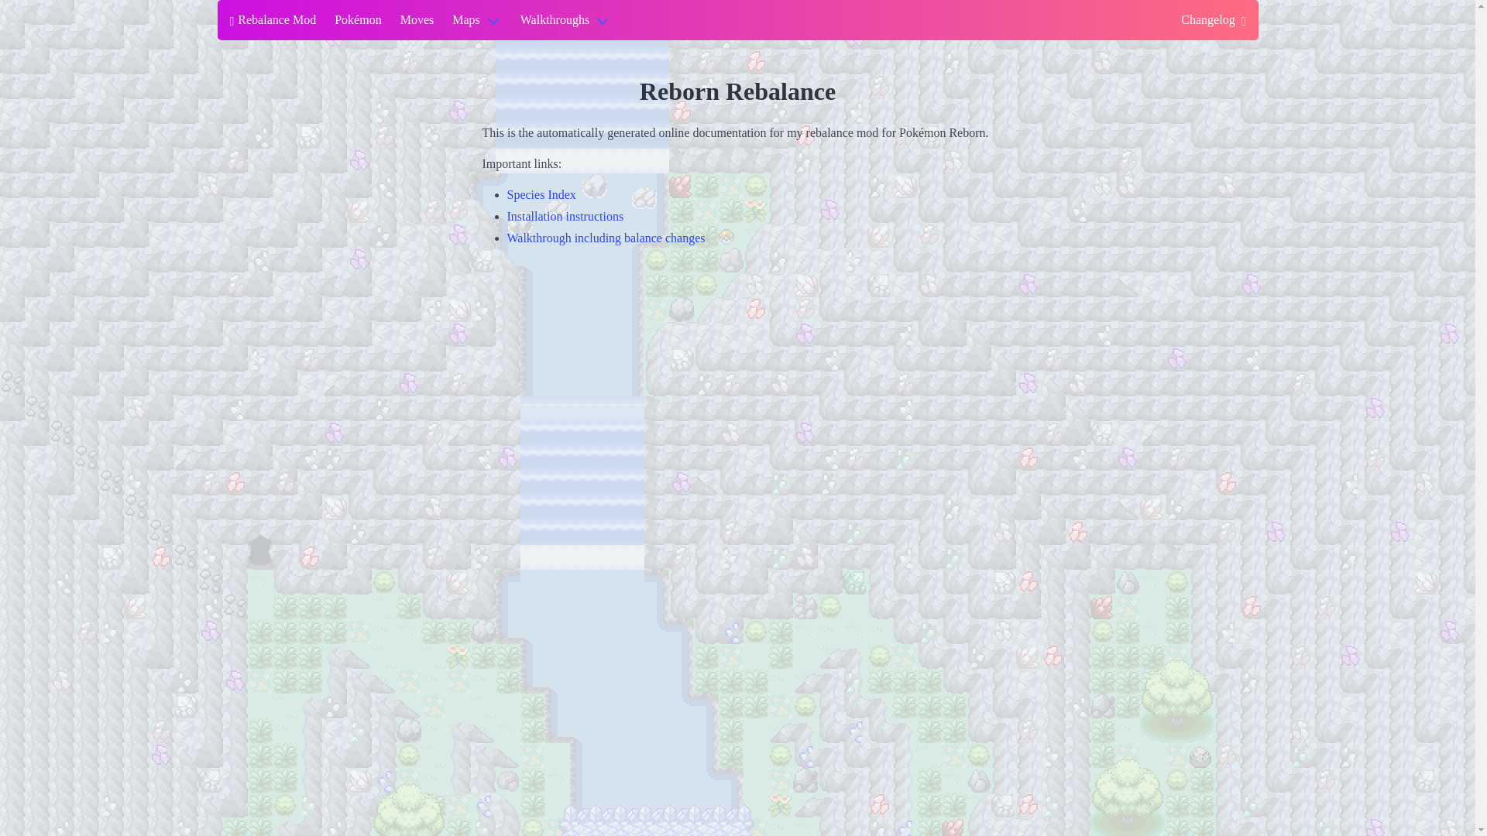
Task: Click the Reborn Rebalance heading
Action: pos(737,91)
